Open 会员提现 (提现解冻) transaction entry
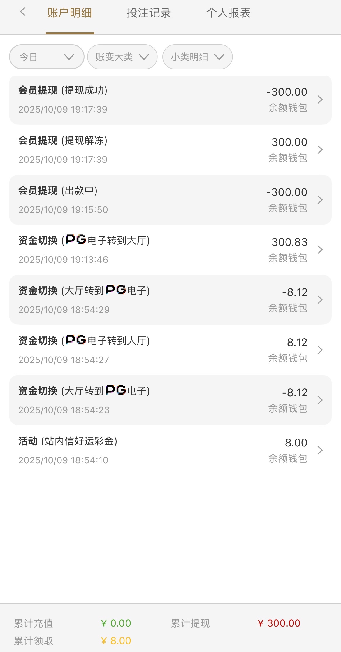The width and height of the screenshot is (341, 652). pos(146,150)
